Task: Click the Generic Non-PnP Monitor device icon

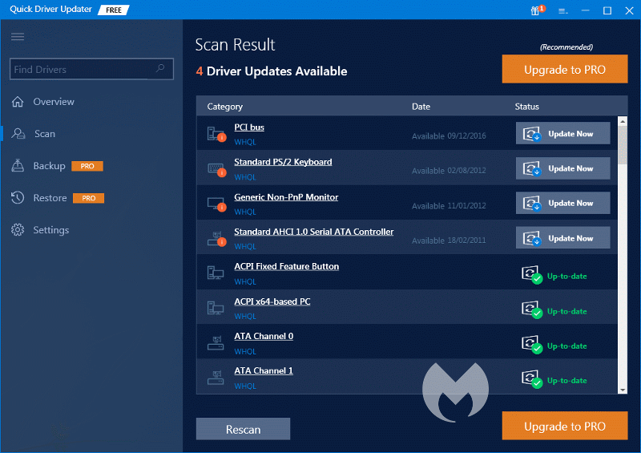Action: [x=216, y=204]
